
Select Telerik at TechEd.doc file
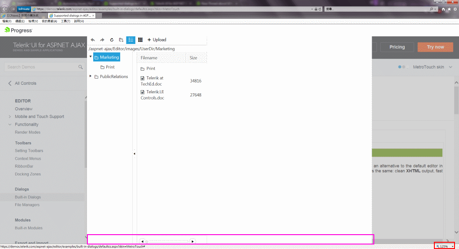153,81
